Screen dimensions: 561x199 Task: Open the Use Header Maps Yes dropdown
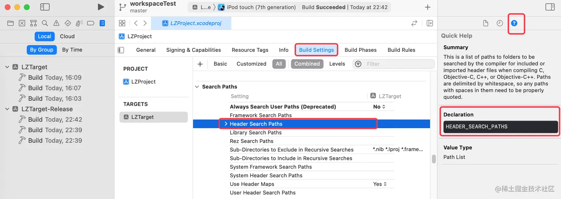coord(380,184)
